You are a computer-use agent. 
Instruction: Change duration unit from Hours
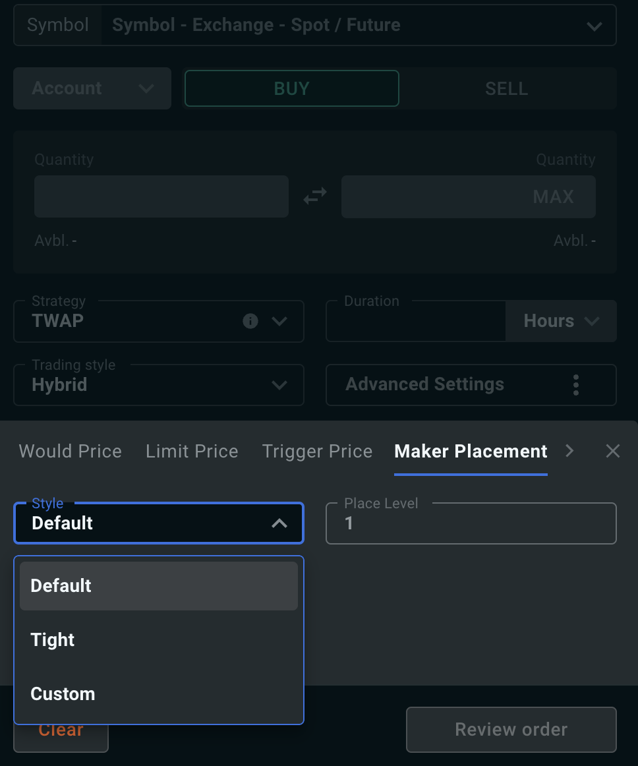pyautogui.click(x=561, y=321)
